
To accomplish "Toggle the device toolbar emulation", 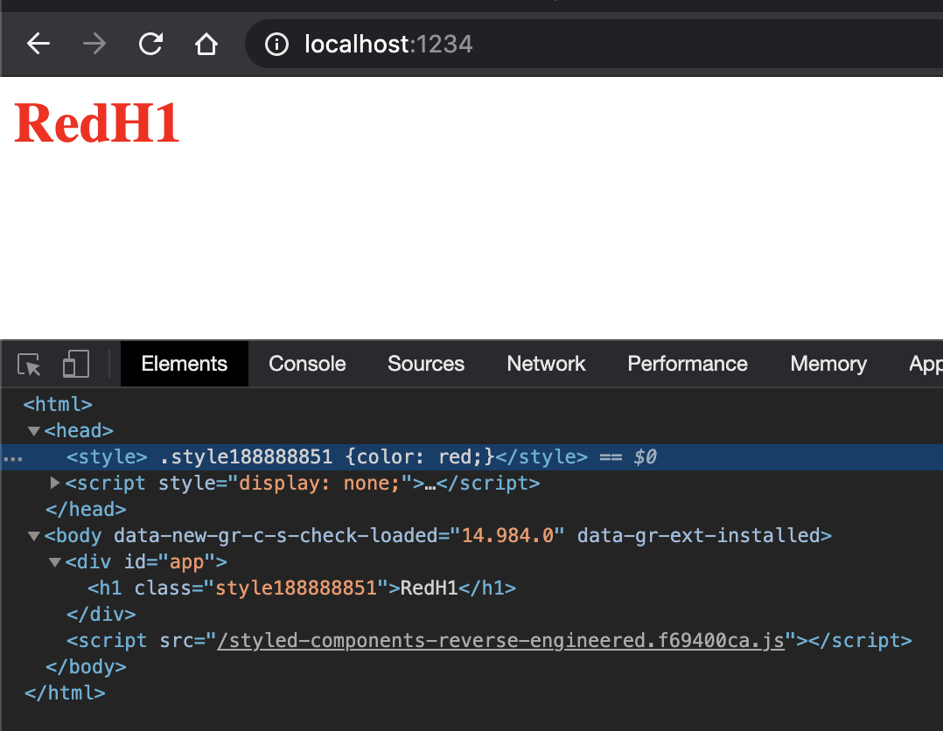I will pos(76,365).
